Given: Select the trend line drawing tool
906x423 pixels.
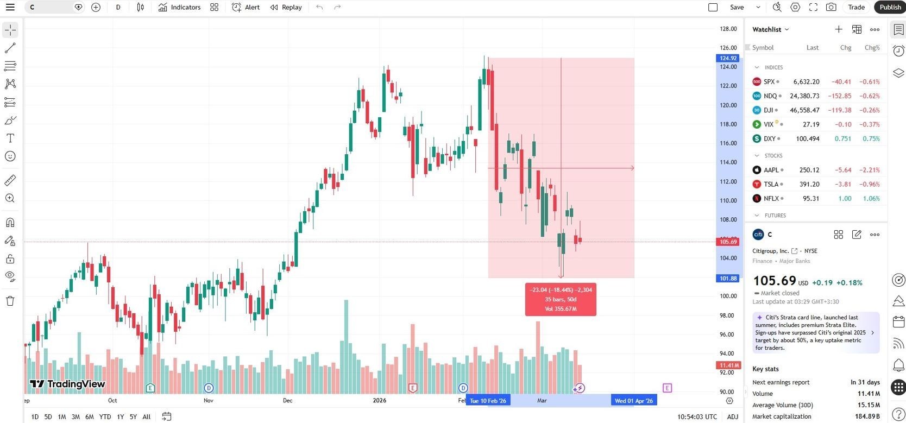Looking at the screenshot, I should coord(10,48).
